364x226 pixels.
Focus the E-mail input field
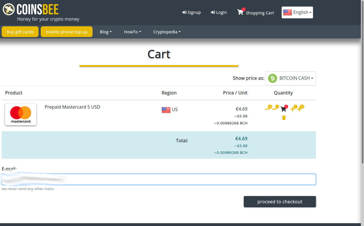159,179
